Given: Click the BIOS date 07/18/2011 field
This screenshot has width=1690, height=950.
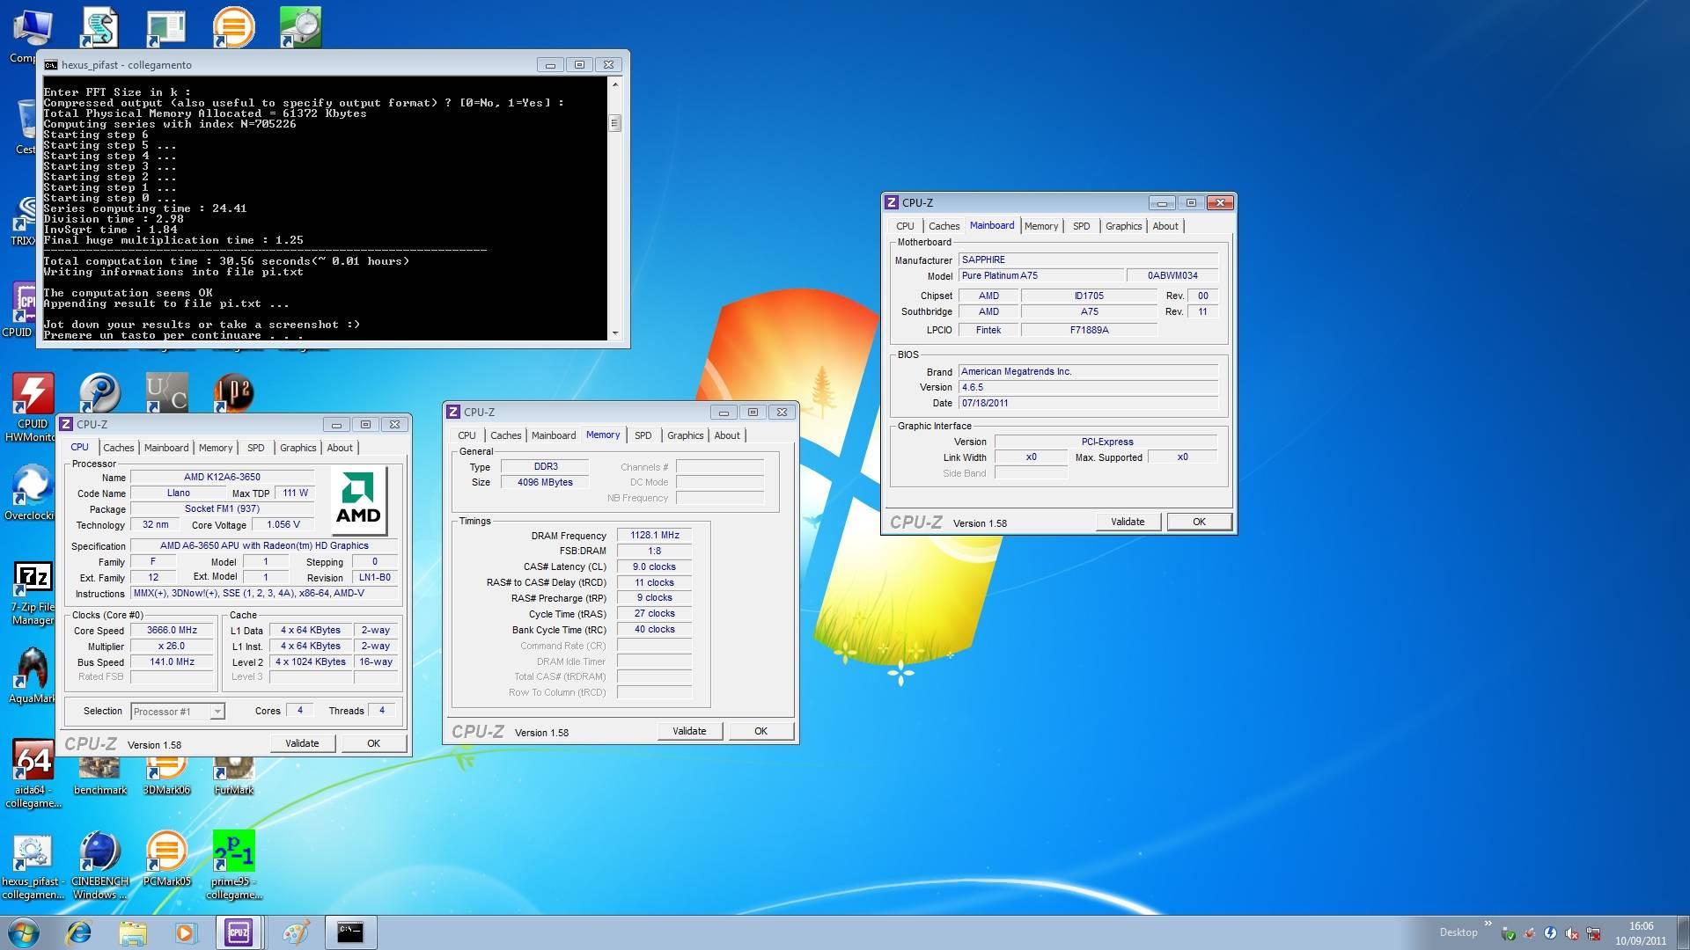Looking at the screenshot, I should coord(1088,403).
